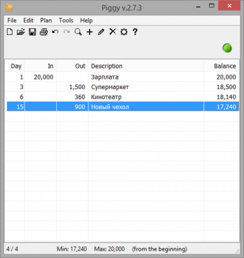Undo the last action
Image resolution: width=244 pixels, height=258 pixels.
tap(56, 32)
